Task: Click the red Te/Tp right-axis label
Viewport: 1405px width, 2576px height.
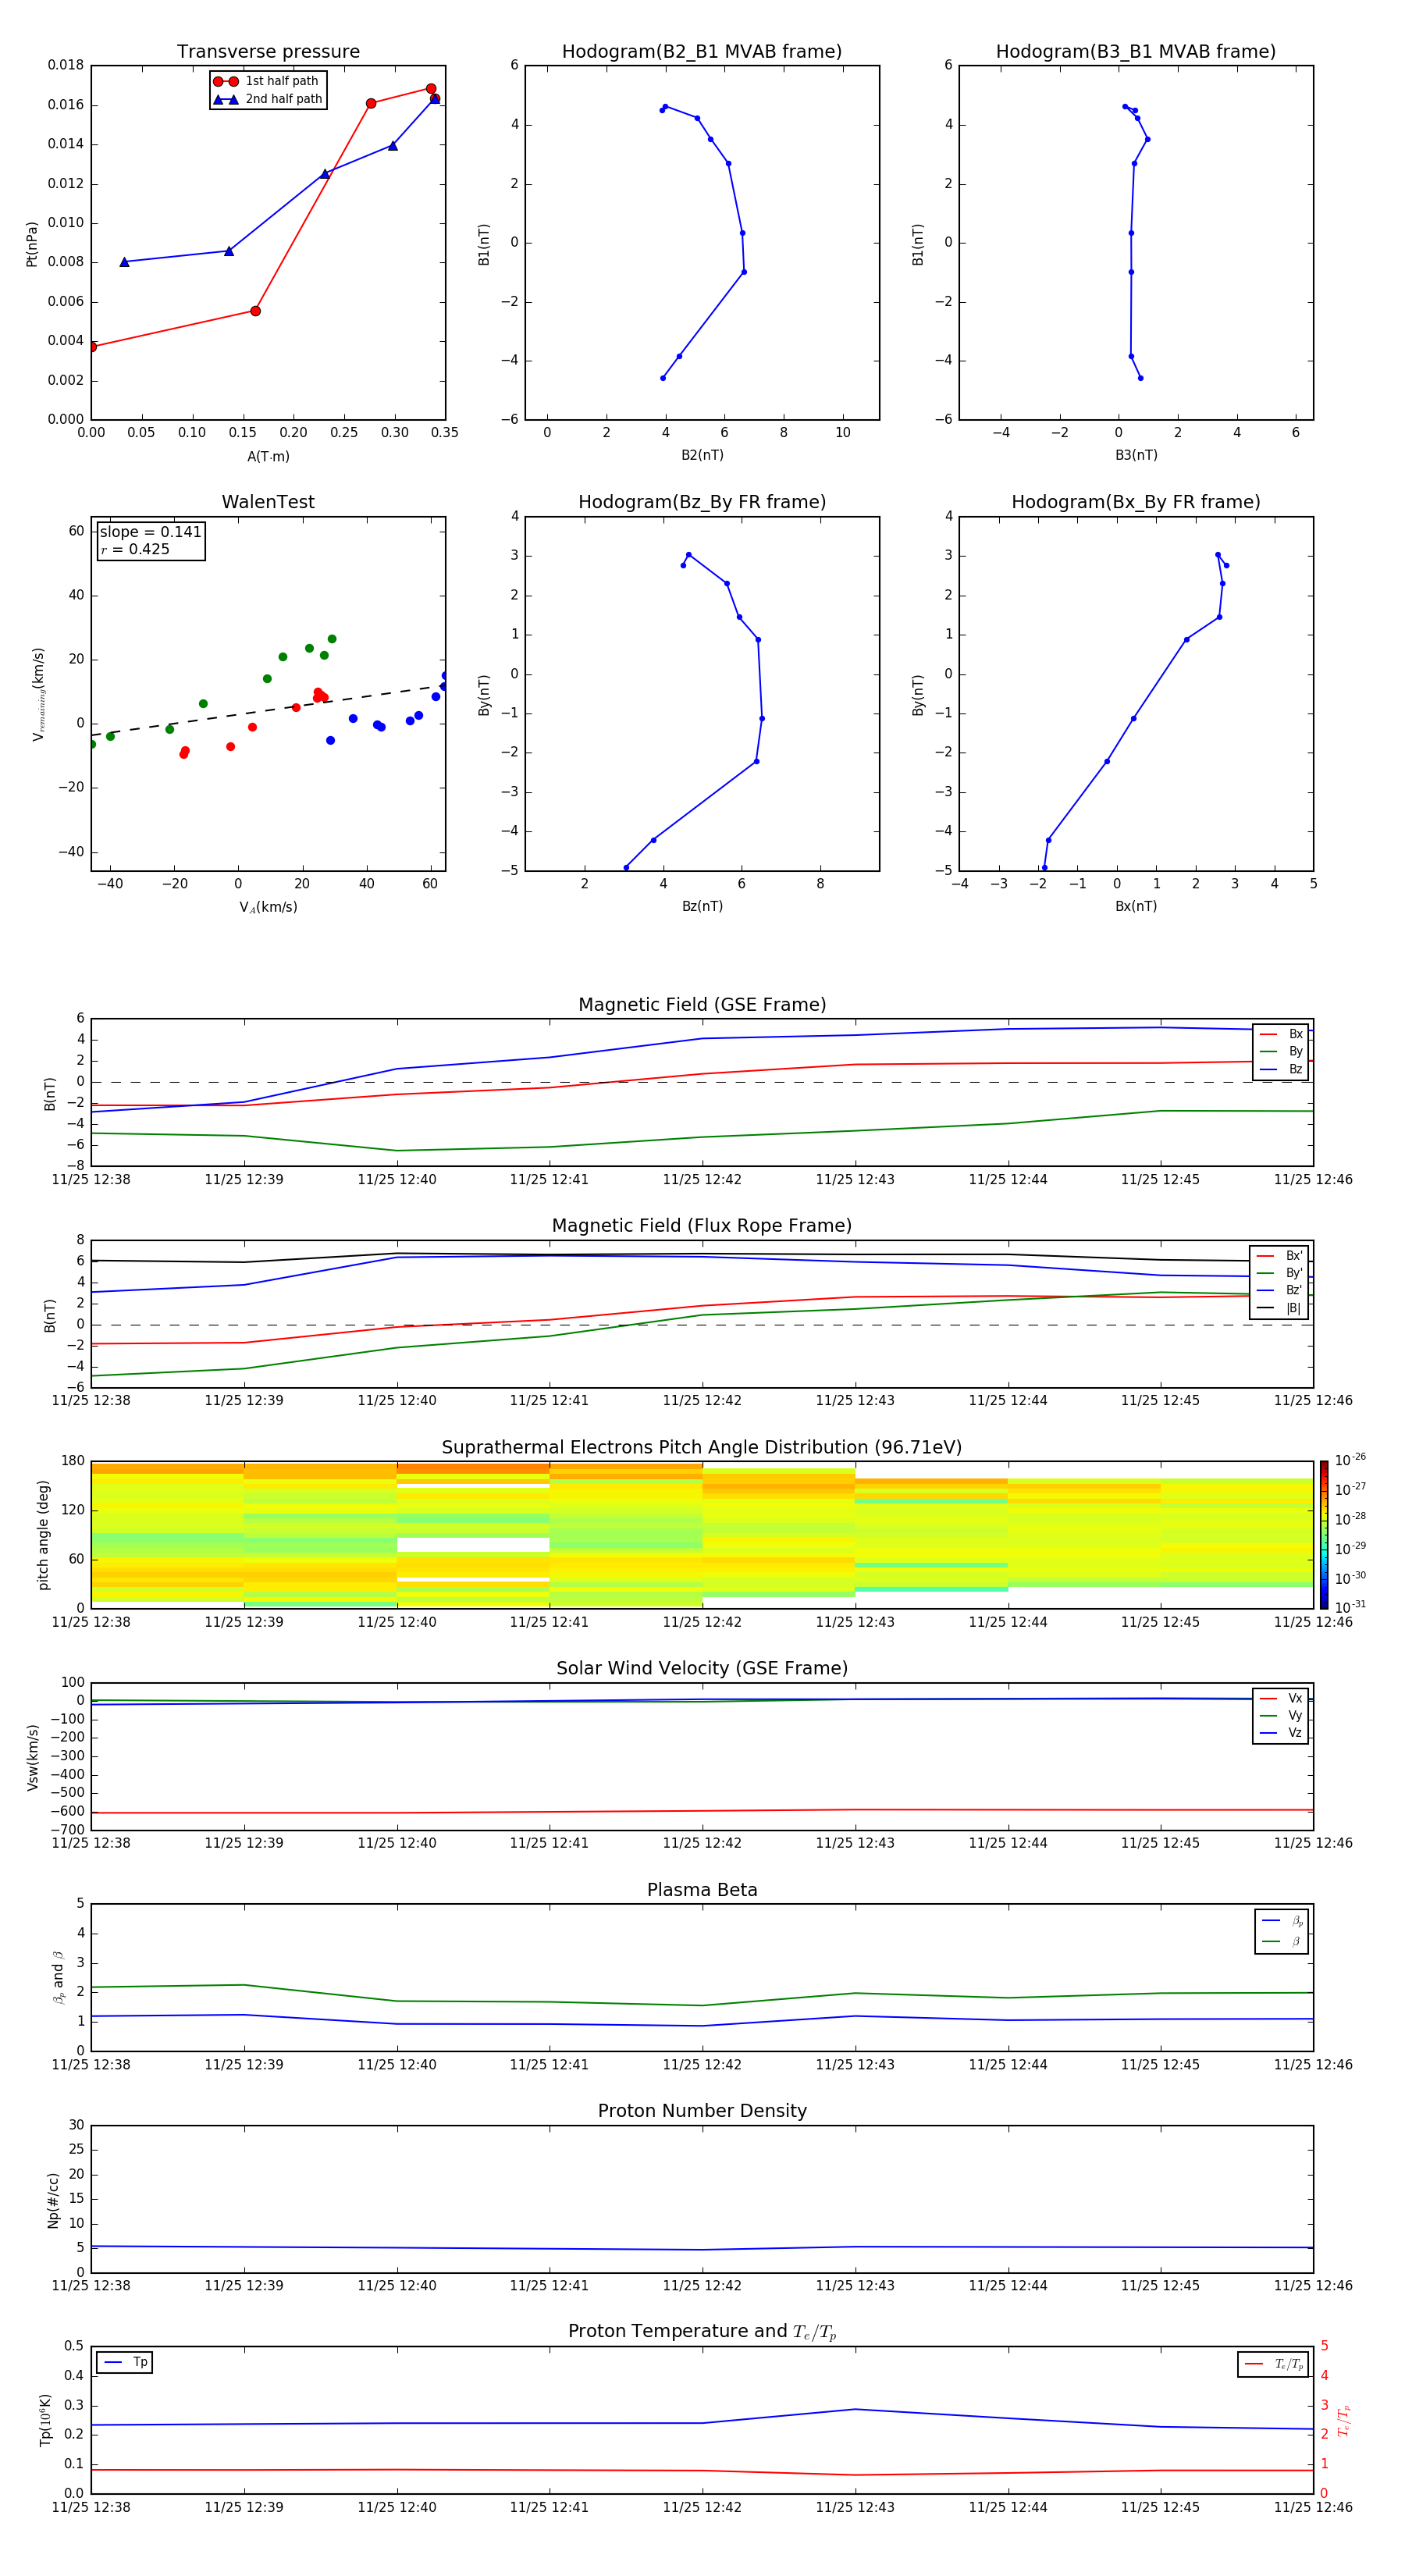Action: click(x=1343, y=2421)
